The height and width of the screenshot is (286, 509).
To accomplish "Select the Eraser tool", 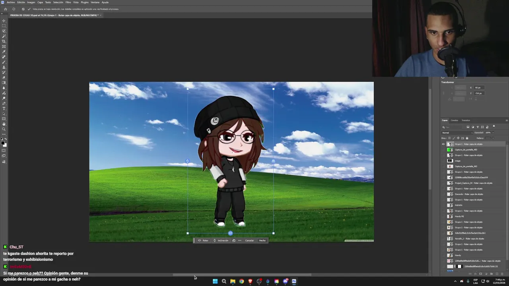I will click(4, 77).
